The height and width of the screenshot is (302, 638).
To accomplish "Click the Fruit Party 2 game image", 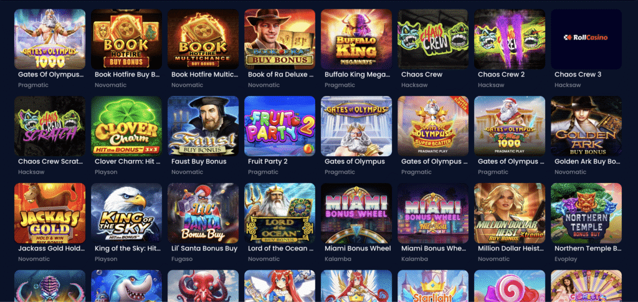I will (280, 126).
